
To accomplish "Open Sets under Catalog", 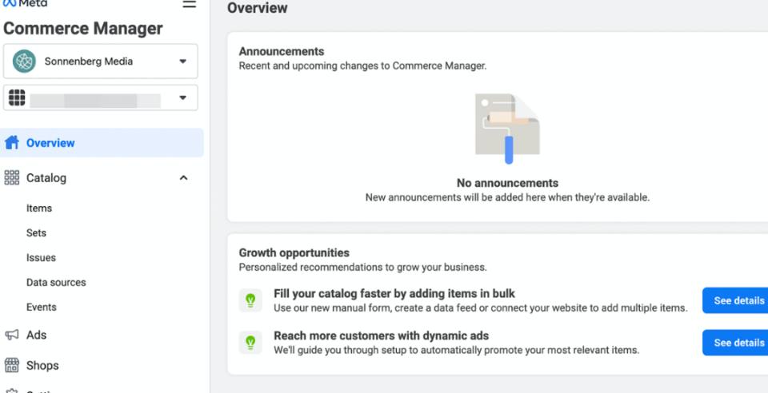I will click(x=36, y=232).
